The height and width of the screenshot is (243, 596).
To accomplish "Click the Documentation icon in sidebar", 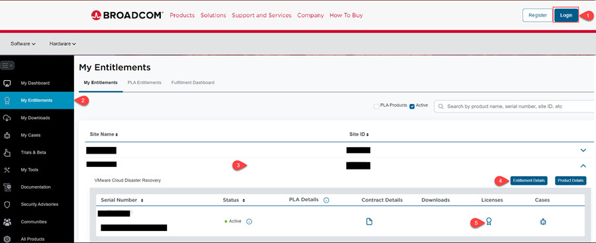I will coord(7,187).
